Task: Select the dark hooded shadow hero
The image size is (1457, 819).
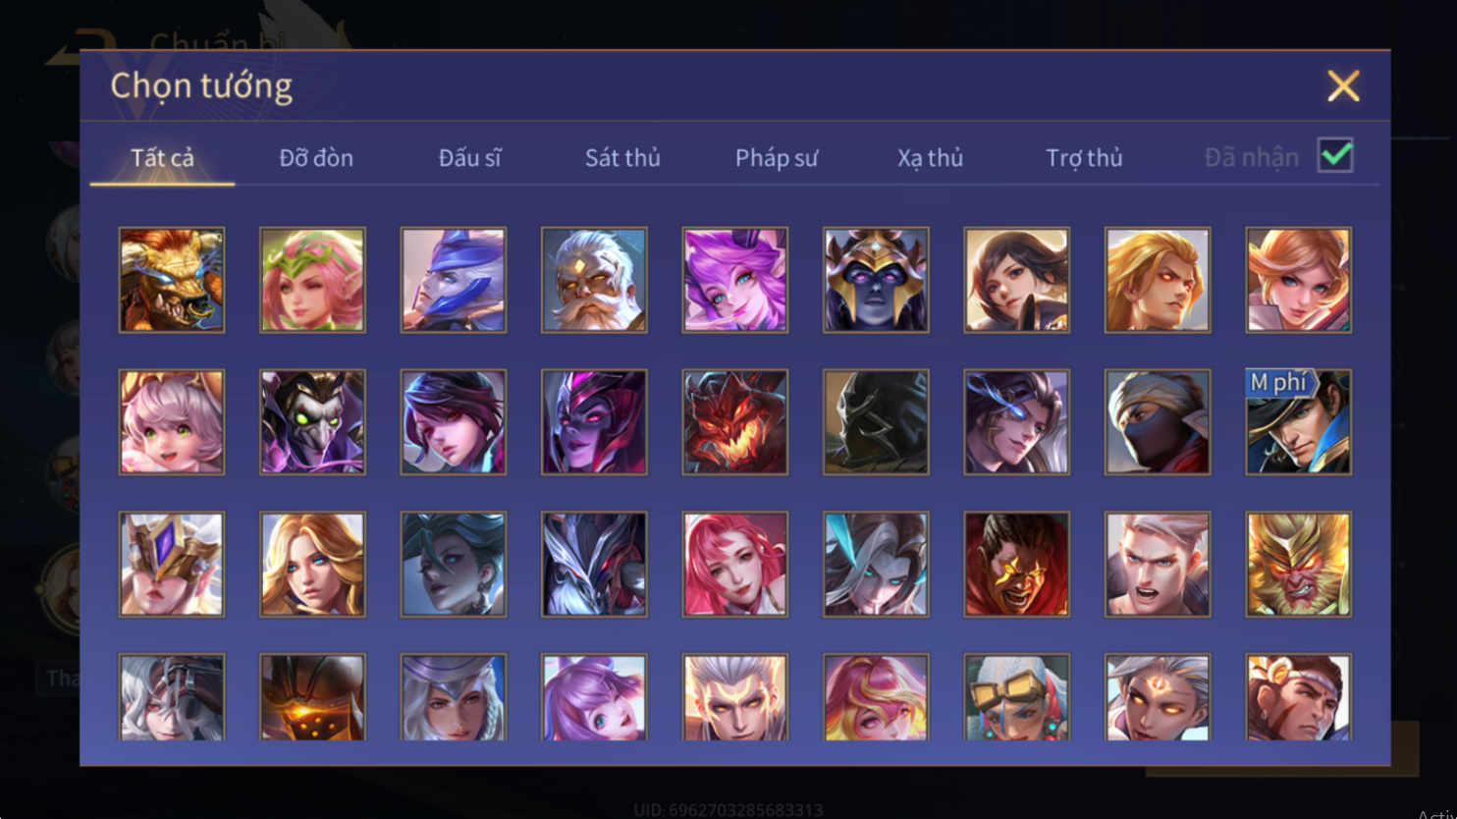Action: point(876,422)
